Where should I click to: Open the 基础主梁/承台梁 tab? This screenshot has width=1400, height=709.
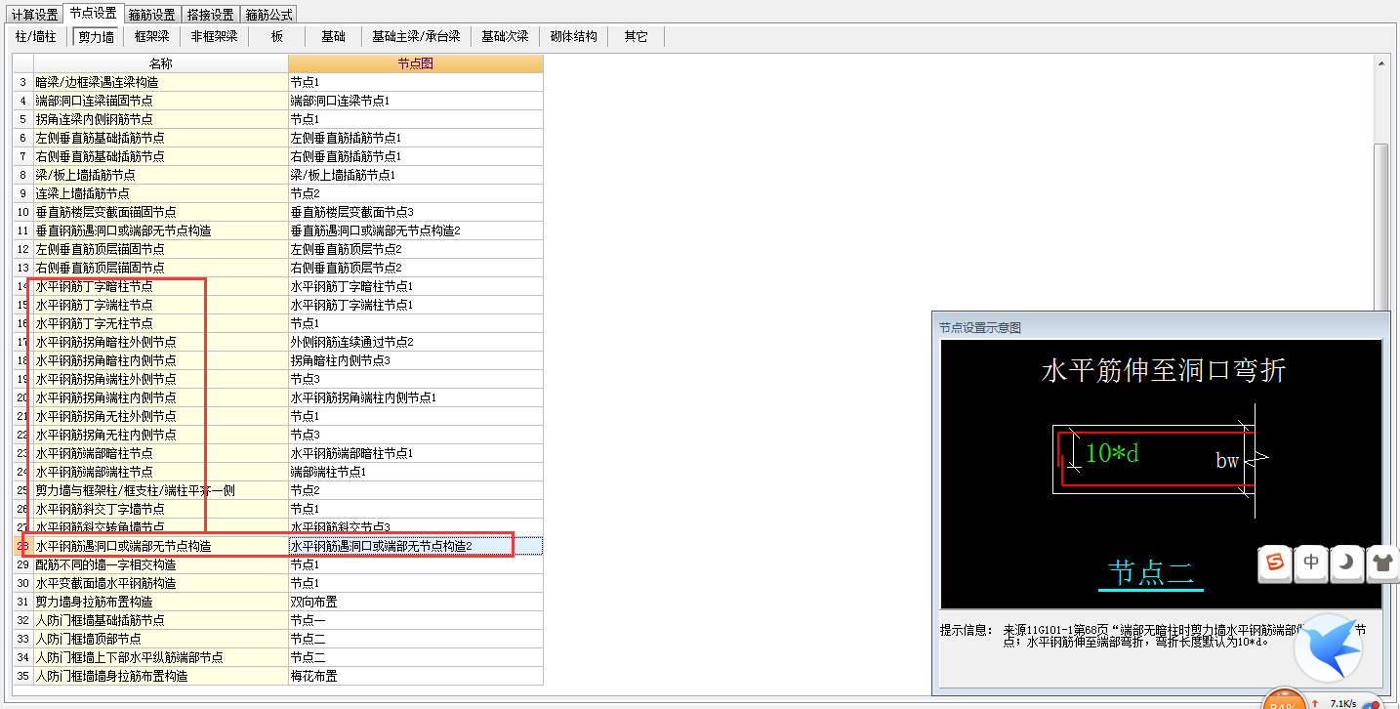pos(416,36)
